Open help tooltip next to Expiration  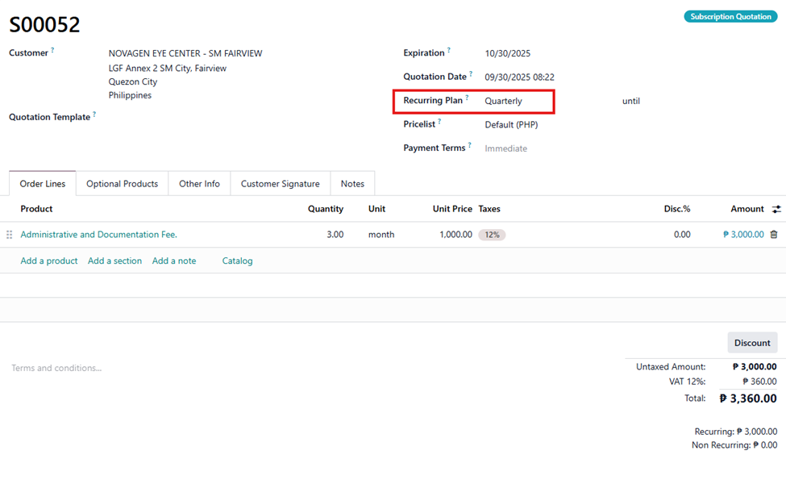tap(449, 50)
